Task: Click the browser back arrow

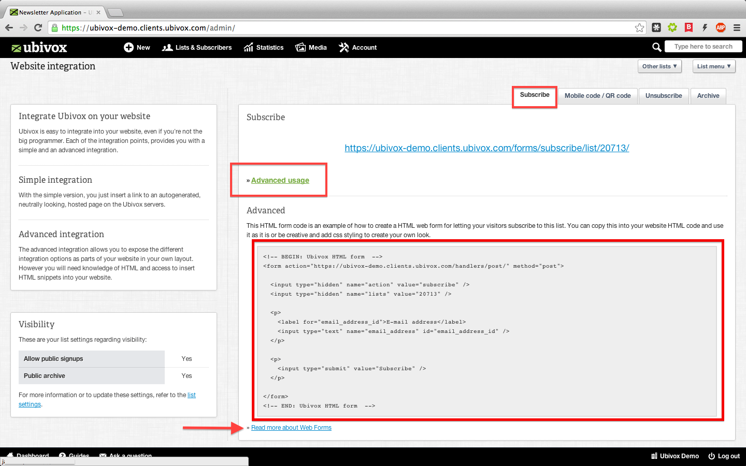Action: tap(9, 28)
